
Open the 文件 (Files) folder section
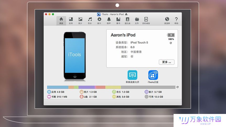click(x=137, y=21)
